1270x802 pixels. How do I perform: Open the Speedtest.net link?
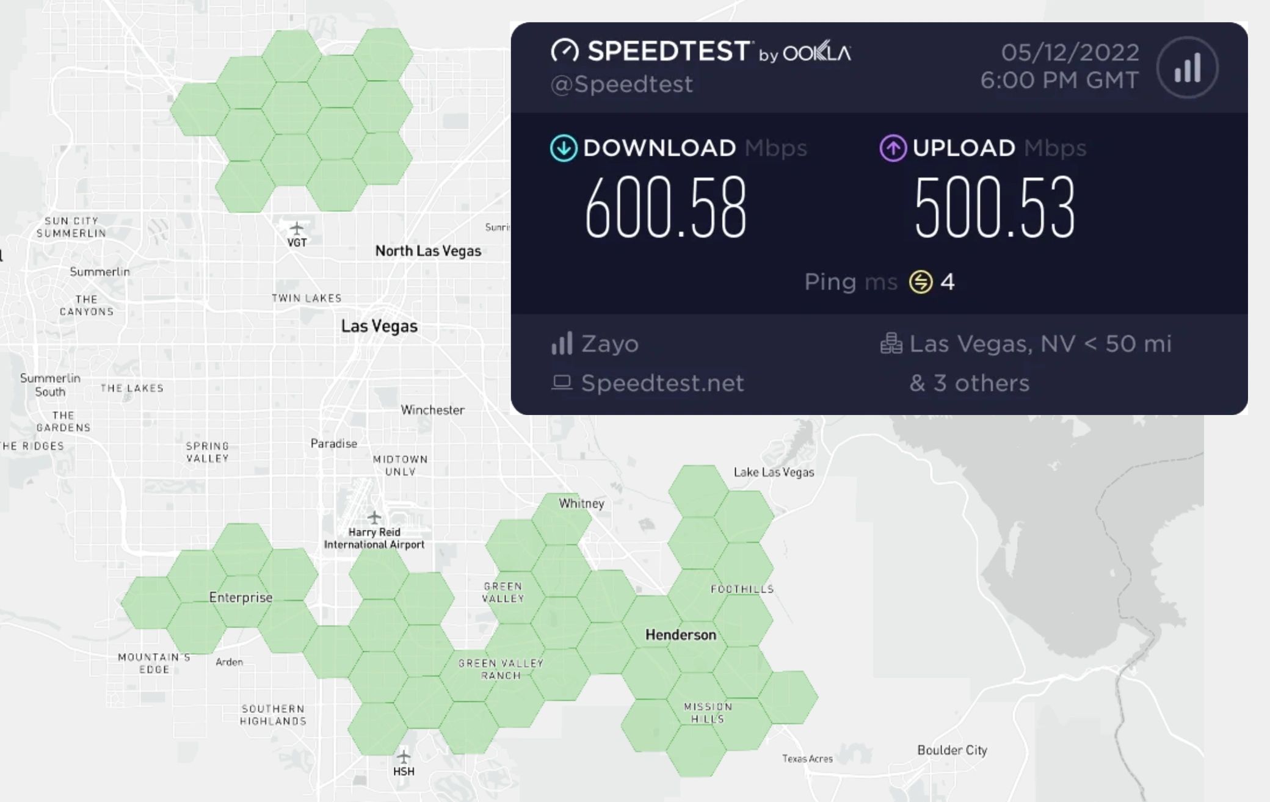[662, 383]
